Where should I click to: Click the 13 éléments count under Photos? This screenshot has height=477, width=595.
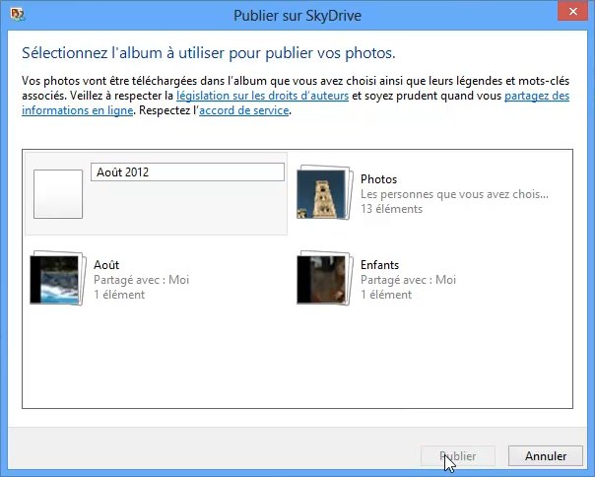pos(391,209)
